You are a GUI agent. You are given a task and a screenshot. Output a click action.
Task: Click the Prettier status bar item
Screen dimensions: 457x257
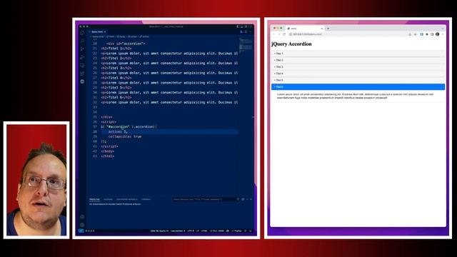coord(236,231)
